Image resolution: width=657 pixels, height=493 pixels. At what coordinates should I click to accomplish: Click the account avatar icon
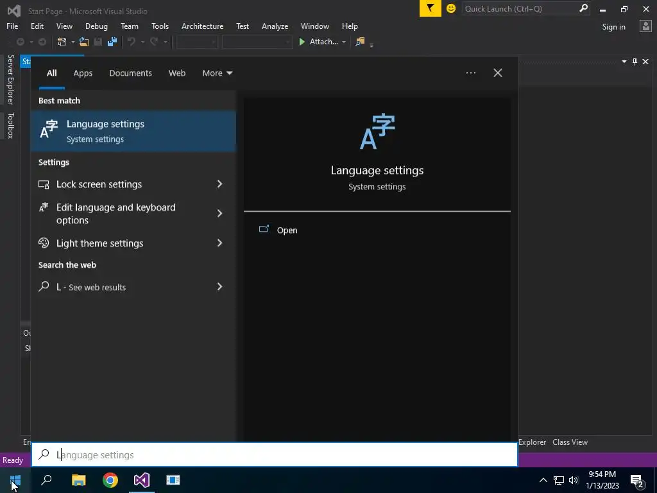645,26
